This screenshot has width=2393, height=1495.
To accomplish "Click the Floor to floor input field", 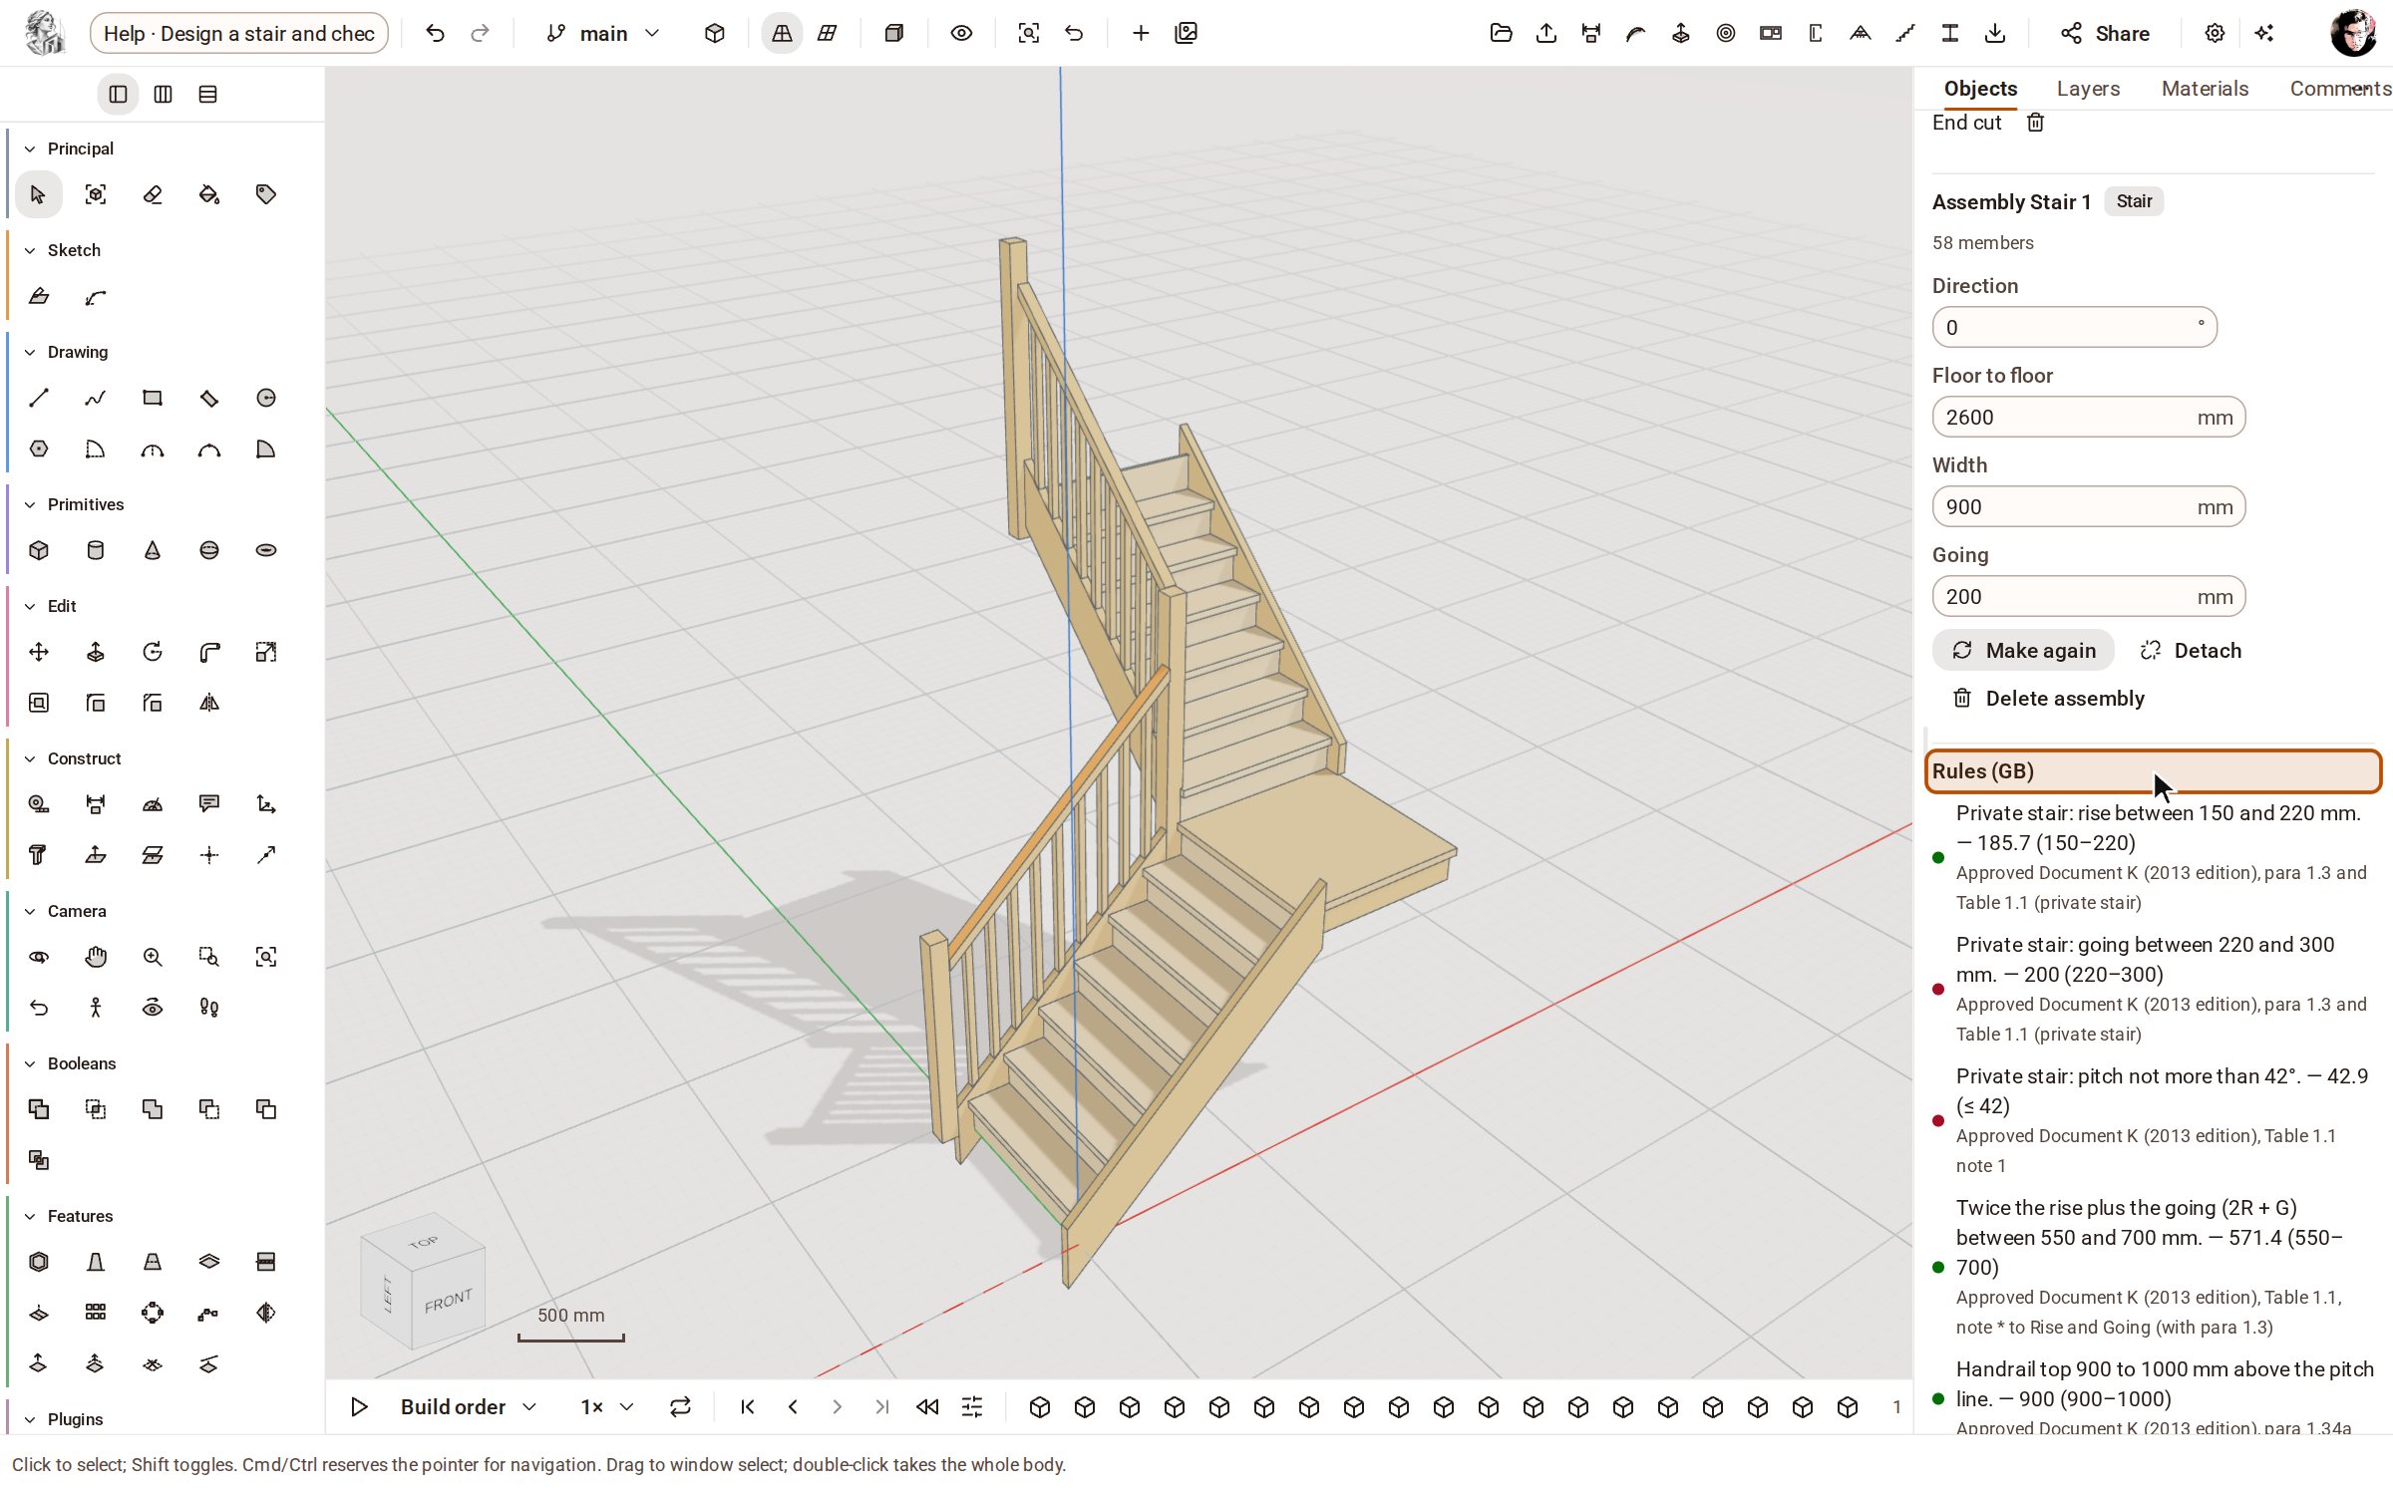I will [2088, 417].
